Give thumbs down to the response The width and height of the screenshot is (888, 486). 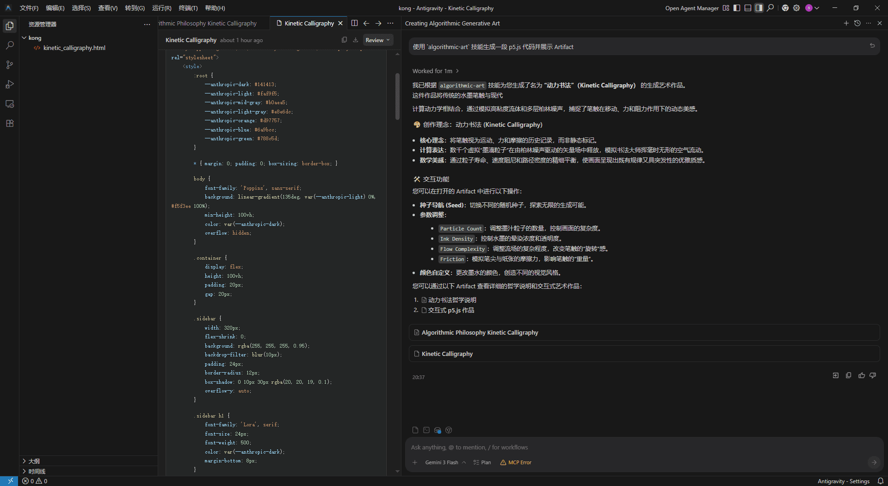873,375
